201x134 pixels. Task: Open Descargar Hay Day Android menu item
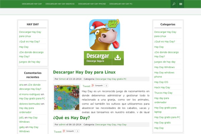60,4
